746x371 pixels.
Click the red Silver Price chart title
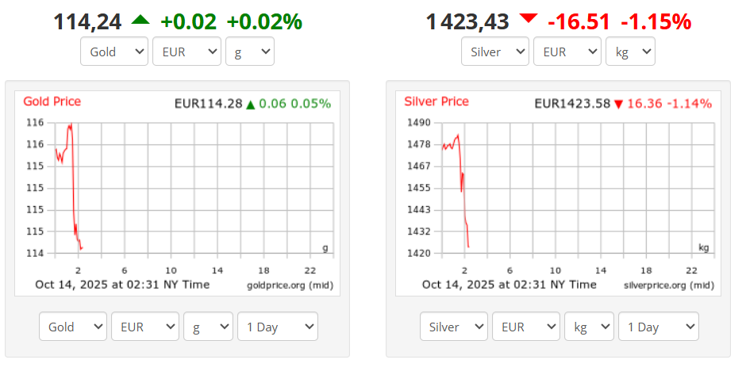click(x=436, y=101)
